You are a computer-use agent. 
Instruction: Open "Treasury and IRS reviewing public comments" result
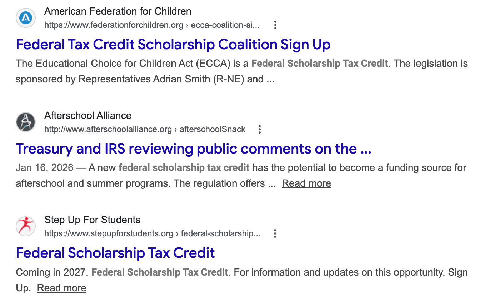click(x=194, y=149)
